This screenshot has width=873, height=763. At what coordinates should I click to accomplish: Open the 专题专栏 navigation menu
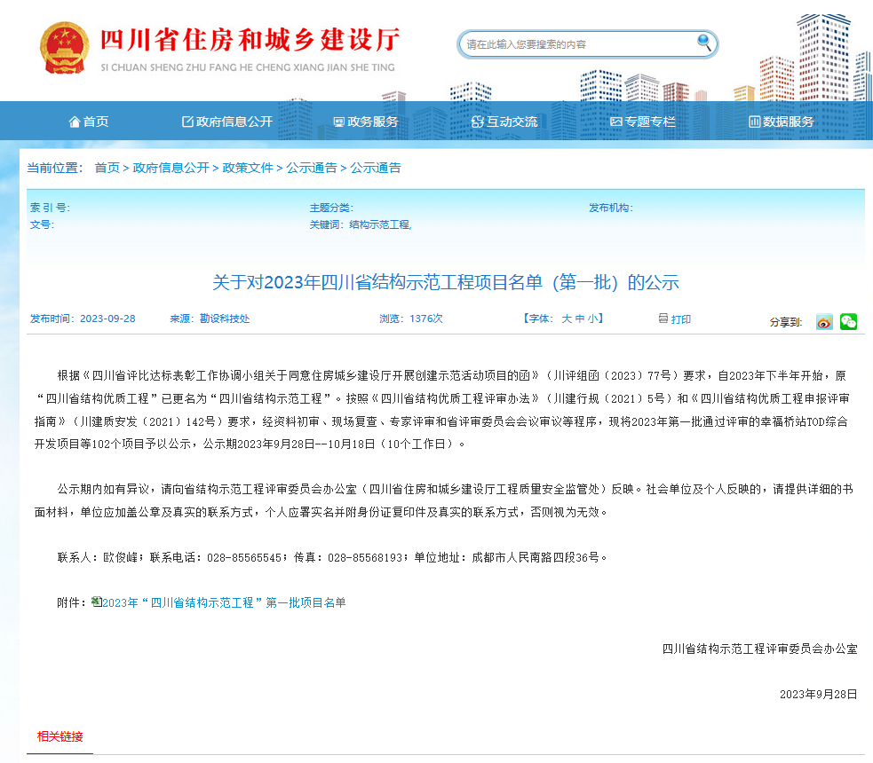pyautogui.click(x=643, y=122)
